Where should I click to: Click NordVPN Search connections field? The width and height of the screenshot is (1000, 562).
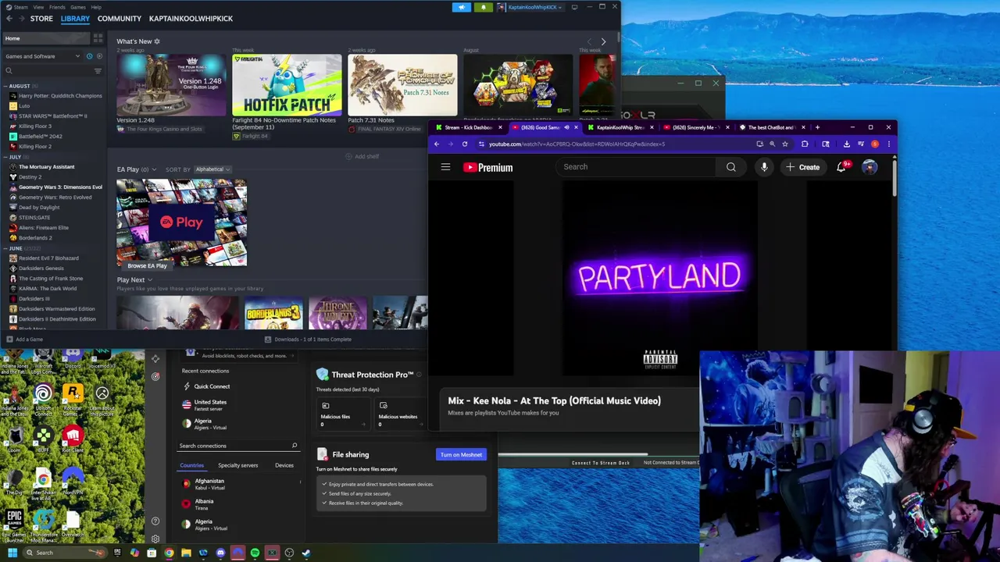pos(237,446)
